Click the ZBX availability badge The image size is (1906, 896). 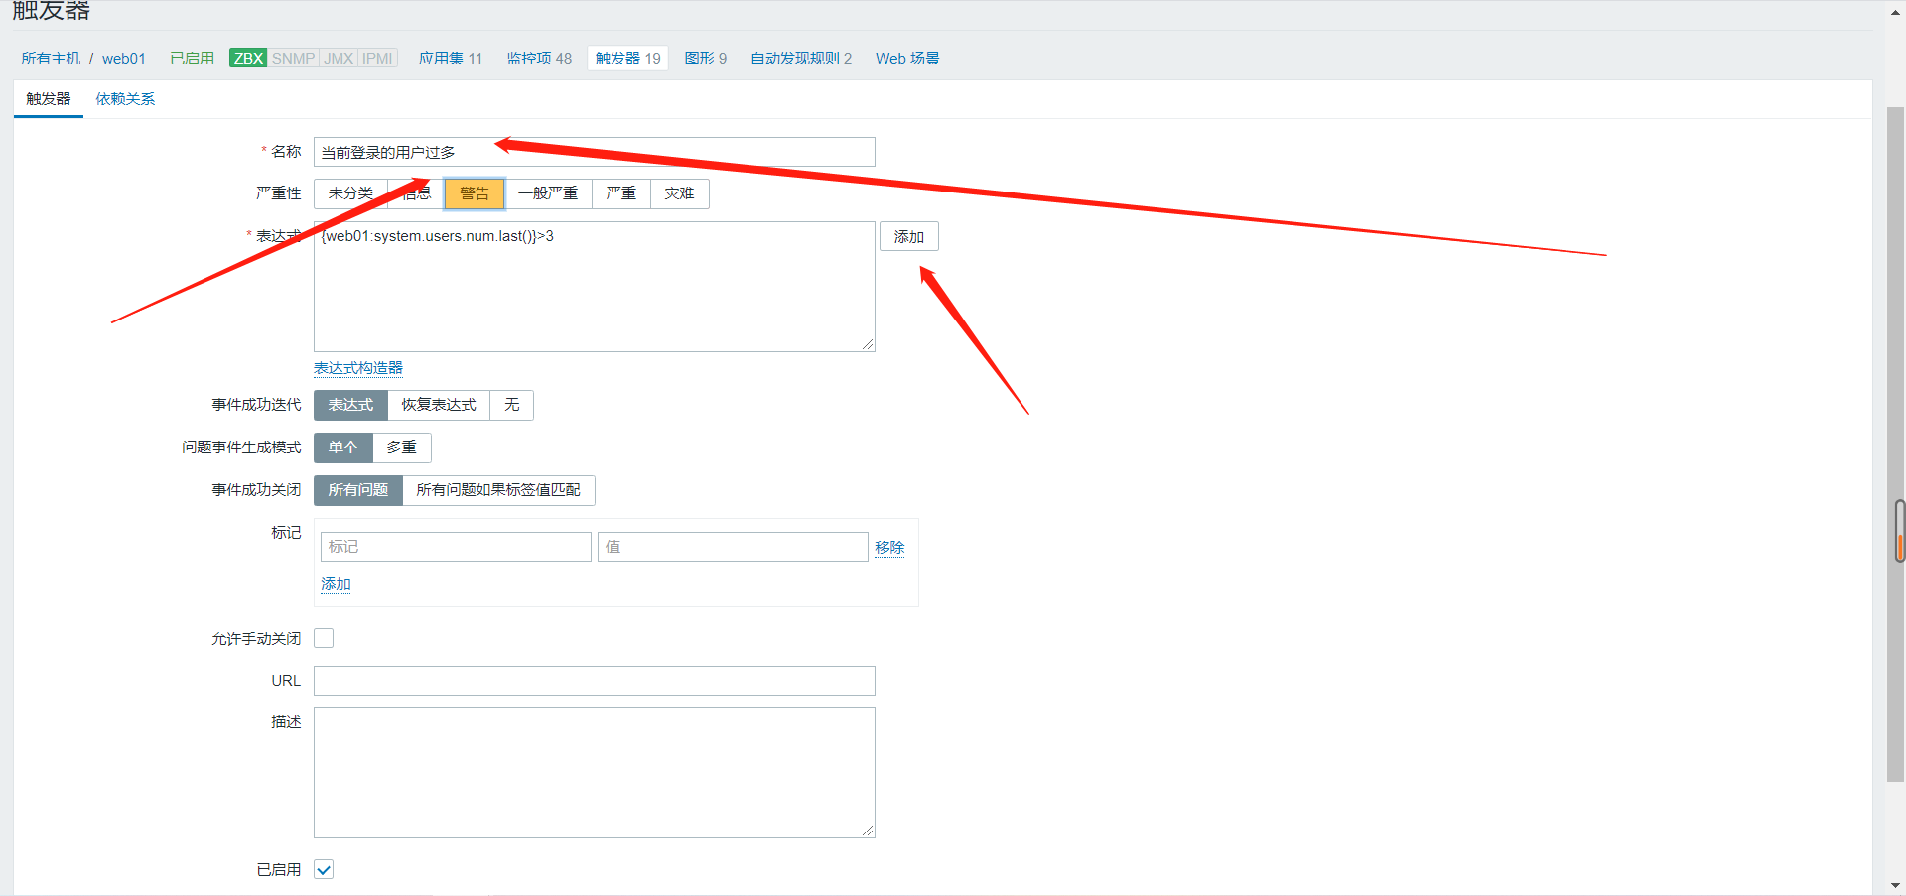[x=247, y=58]
